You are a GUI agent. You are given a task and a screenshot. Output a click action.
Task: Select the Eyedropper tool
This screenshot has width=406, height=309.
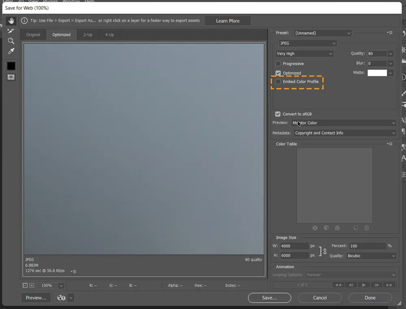11,51
